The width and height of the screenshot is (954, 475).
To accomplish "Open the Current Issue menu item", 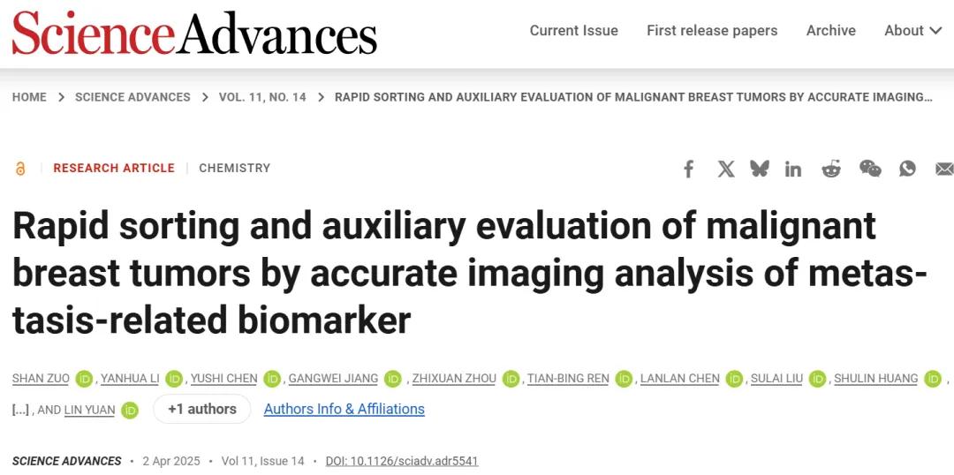I will coord(574,30).
